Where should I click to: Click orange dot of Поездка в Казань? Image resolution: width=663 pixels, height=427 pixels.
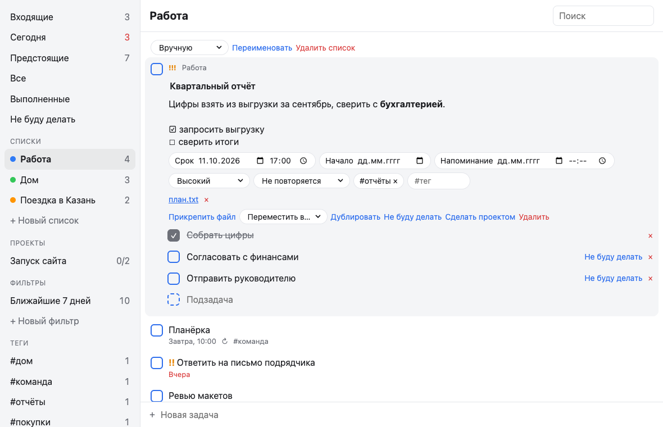click(x=13, y=201)
